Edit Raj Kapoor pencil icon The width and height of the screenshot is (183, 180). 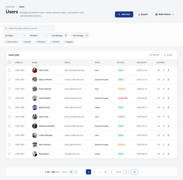tap(164, 154)
